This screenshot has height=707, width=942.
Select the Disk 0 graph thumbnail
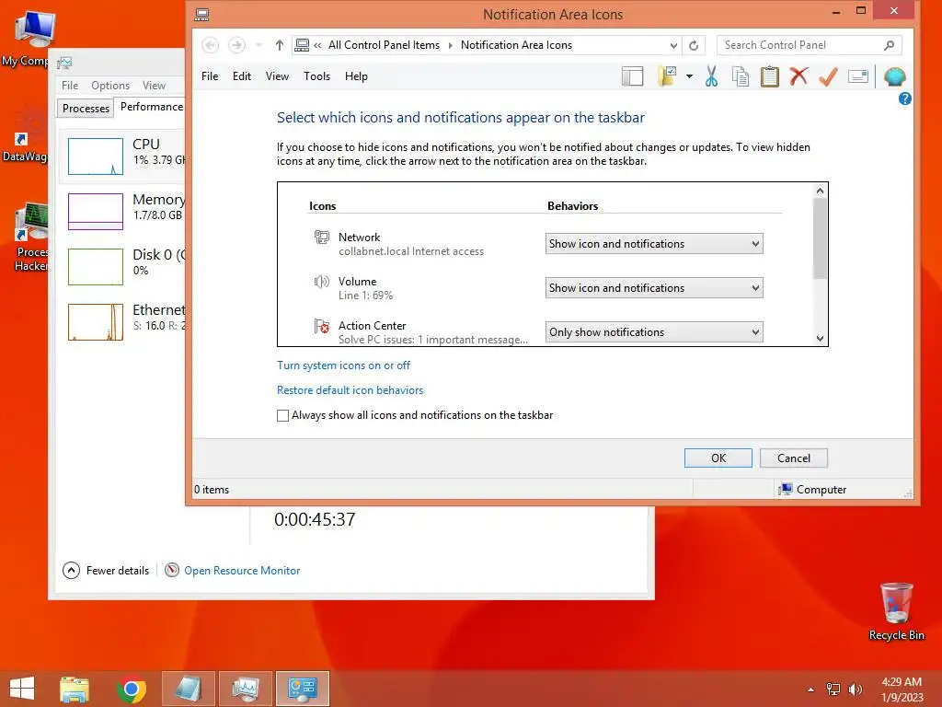point(96,266)
